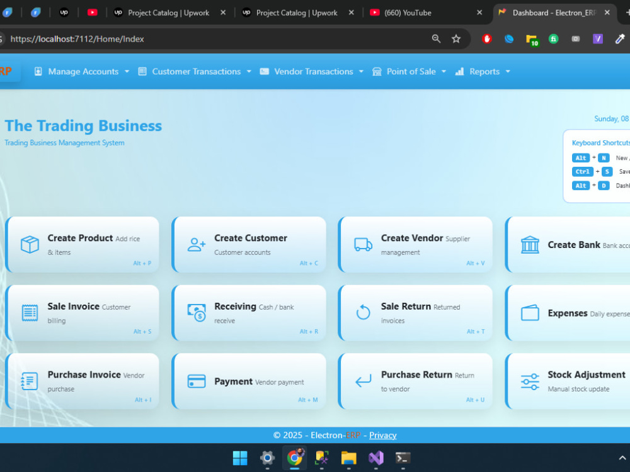Viewport: 630px width, 472px height.
Task: Open the Purchase Return card
Action: (x=416, y=381)
